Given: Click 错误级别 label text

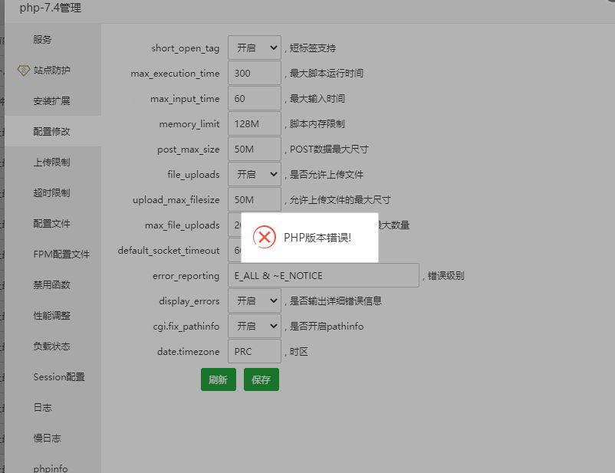Looking at the screenshot, I should coord(446,276).
